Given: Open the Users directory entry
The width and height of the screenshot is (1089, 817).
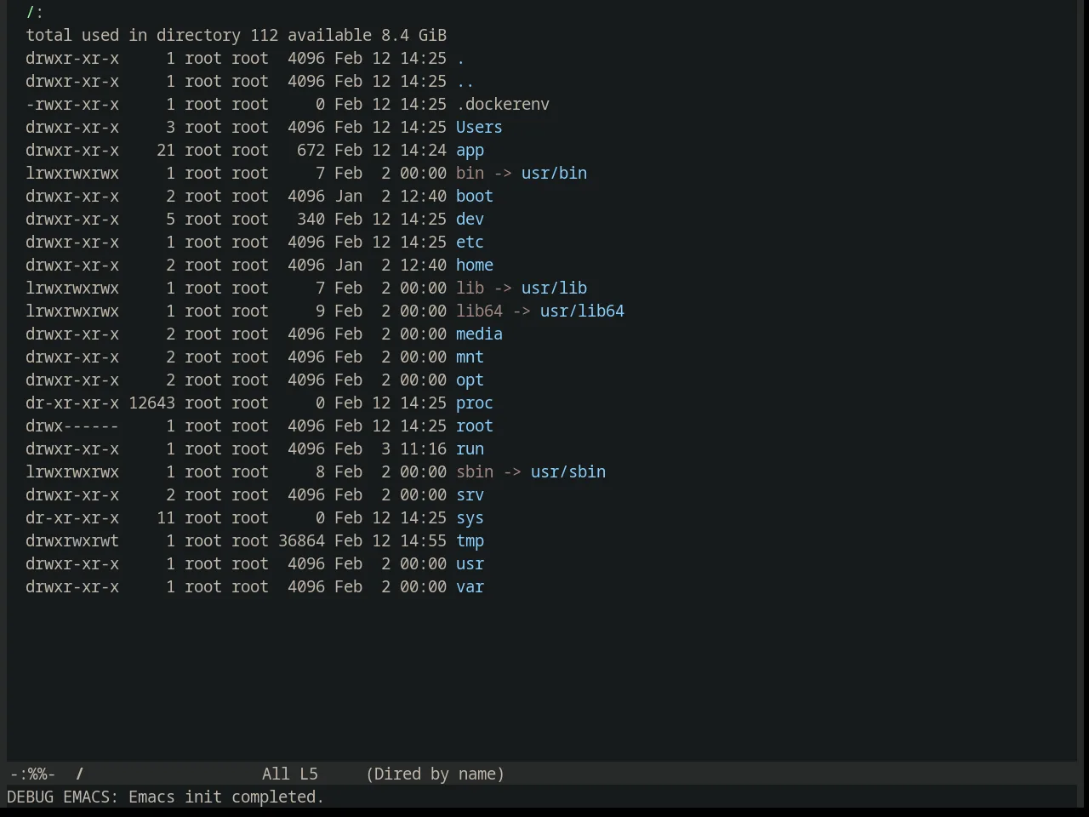Looking at the screenshot, I should point(479,127).
